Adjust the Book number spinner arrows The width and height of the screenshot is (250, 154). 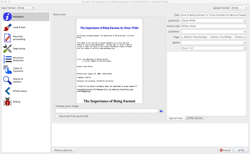(245, 48)
